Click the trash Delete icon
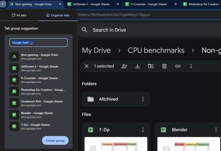The width and height of the screenshot is (221, 151). 164,66
